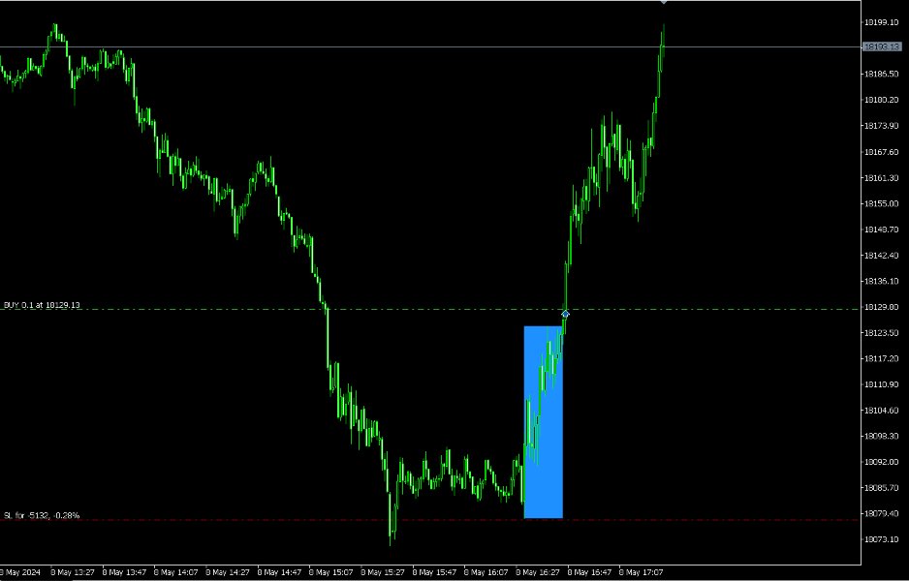This screenshot has width=909, height=581.
Task: Click the highlighted current price tag
Action: coord(882,46)
